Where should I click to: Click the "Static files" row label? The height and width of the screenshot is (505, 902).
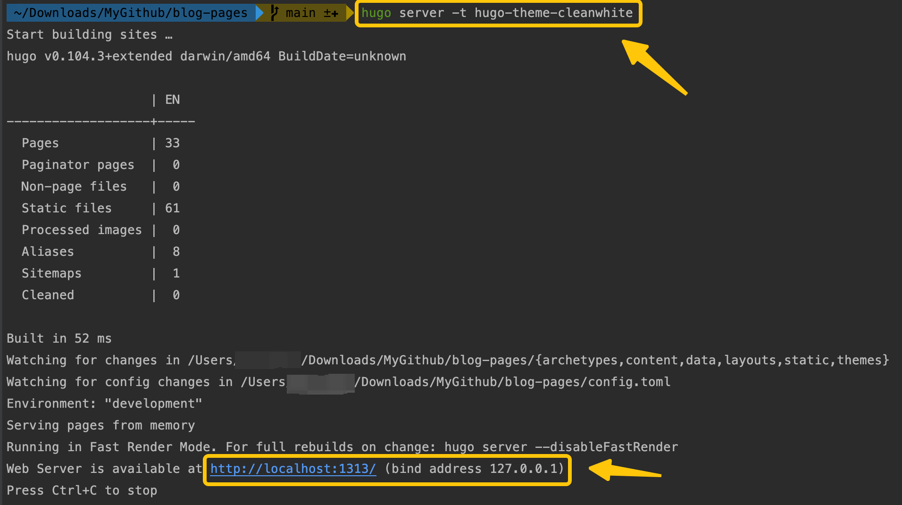tap(67, 208)
